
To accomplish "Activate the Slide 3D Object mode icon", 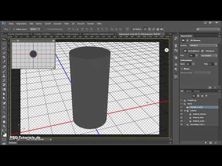I will 158,29.
